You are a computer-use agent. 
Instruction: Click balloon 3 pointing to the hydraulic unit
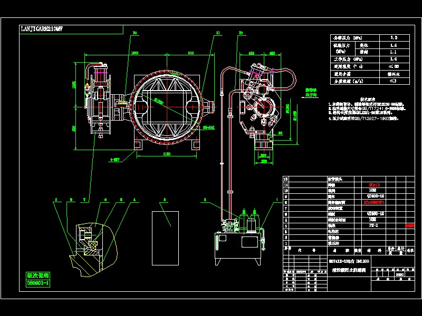(x=205, y=199)
